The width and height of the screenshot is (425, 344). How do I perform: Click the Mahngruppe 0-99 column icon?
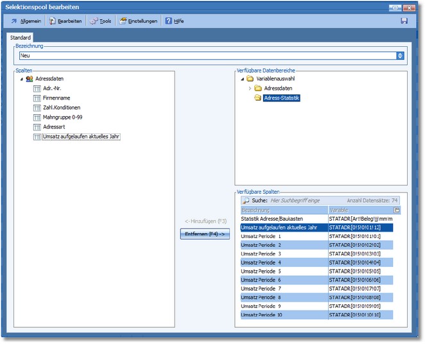[37, 117]
